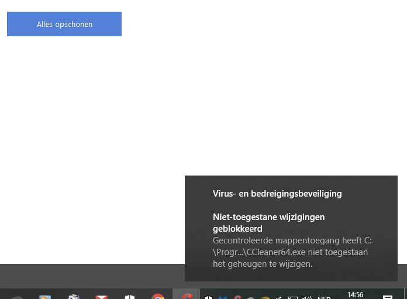Click the blocked CCleaner64.exe message text

click(x=291, y=252)
